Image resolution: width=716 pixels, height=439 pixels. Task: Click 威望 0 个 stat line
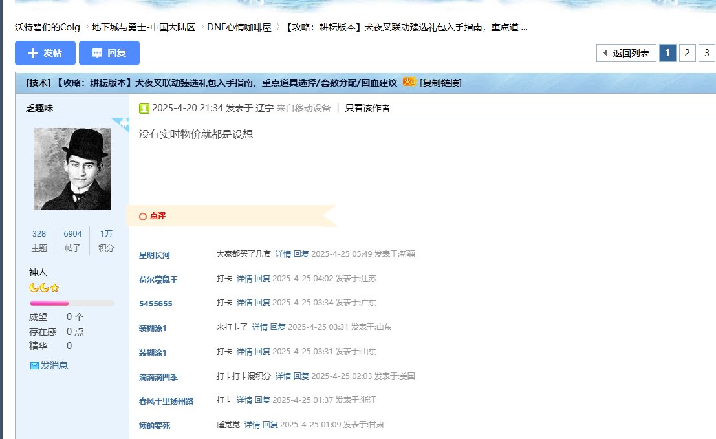(x=56, y=317)
